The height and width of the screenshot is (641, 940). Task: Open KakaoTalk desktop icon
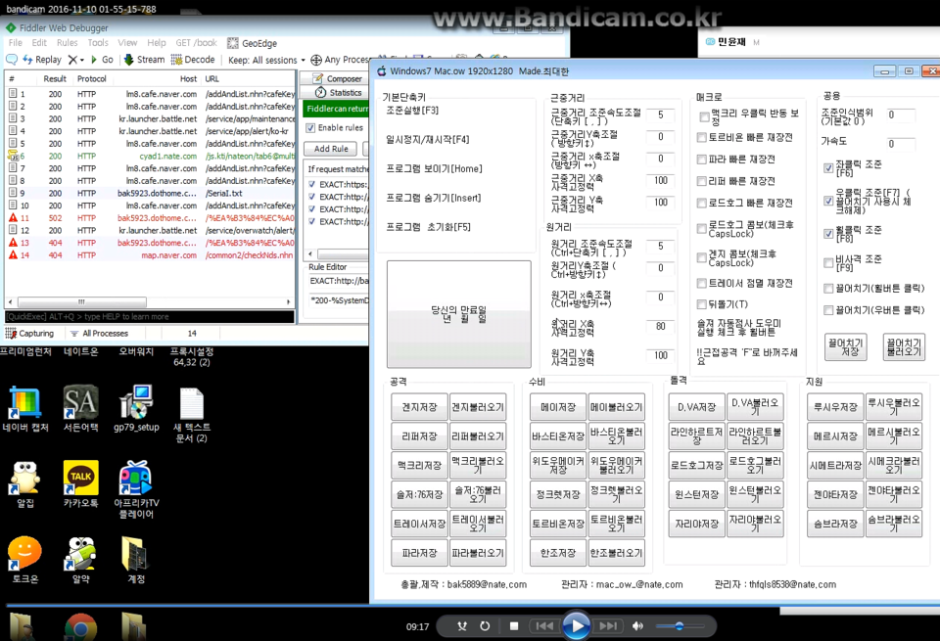pyautogui.click(x=80, y=481)
